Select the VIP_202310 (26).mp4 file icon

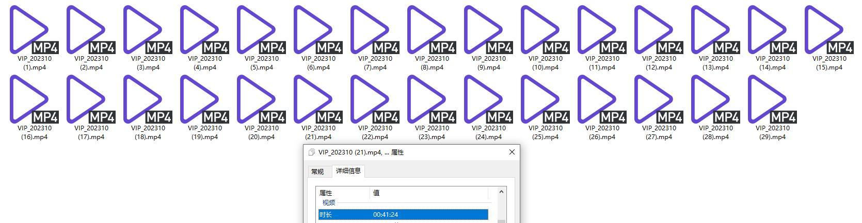point(602,99)
